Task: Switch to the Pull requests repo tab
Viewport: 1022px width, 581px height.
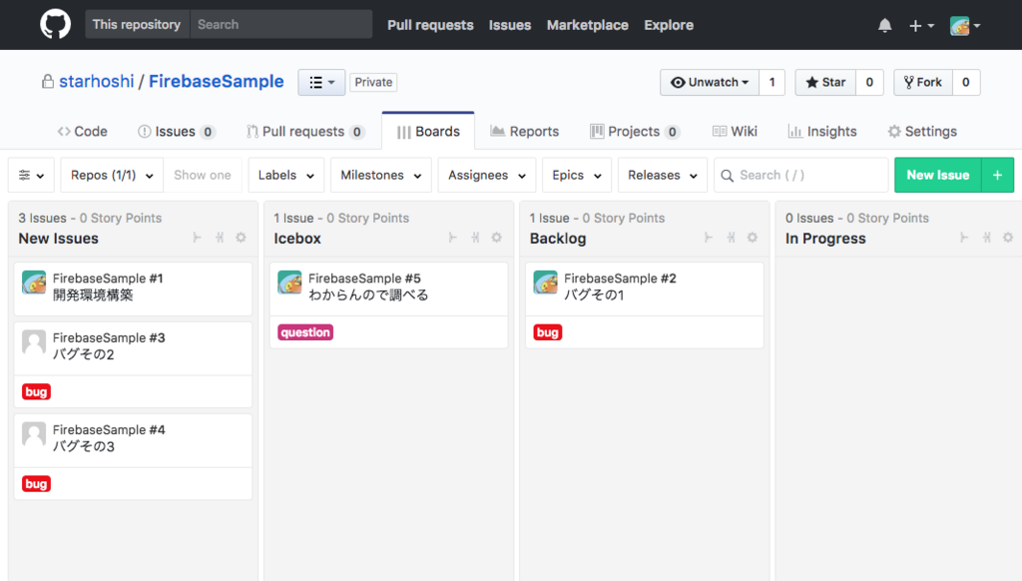Action: [305, 131]
